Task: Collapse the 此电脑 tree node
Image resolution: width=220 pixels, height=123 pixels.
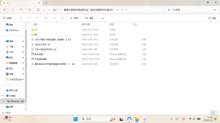Action: (x=3, y=96)
